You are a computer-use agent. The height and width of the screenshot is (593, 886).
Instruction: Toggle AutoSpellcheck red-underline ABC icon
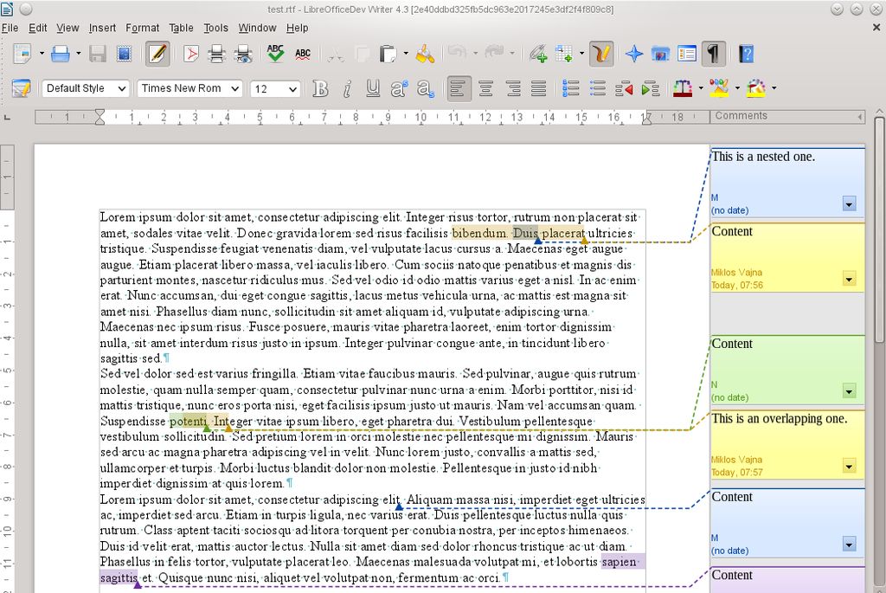point(303,54)
